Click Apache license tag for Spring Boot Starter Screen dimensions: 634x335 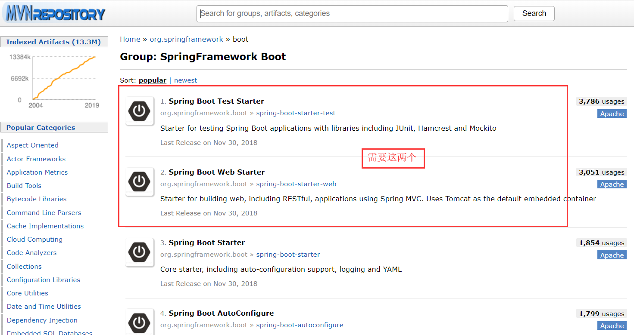612,255
